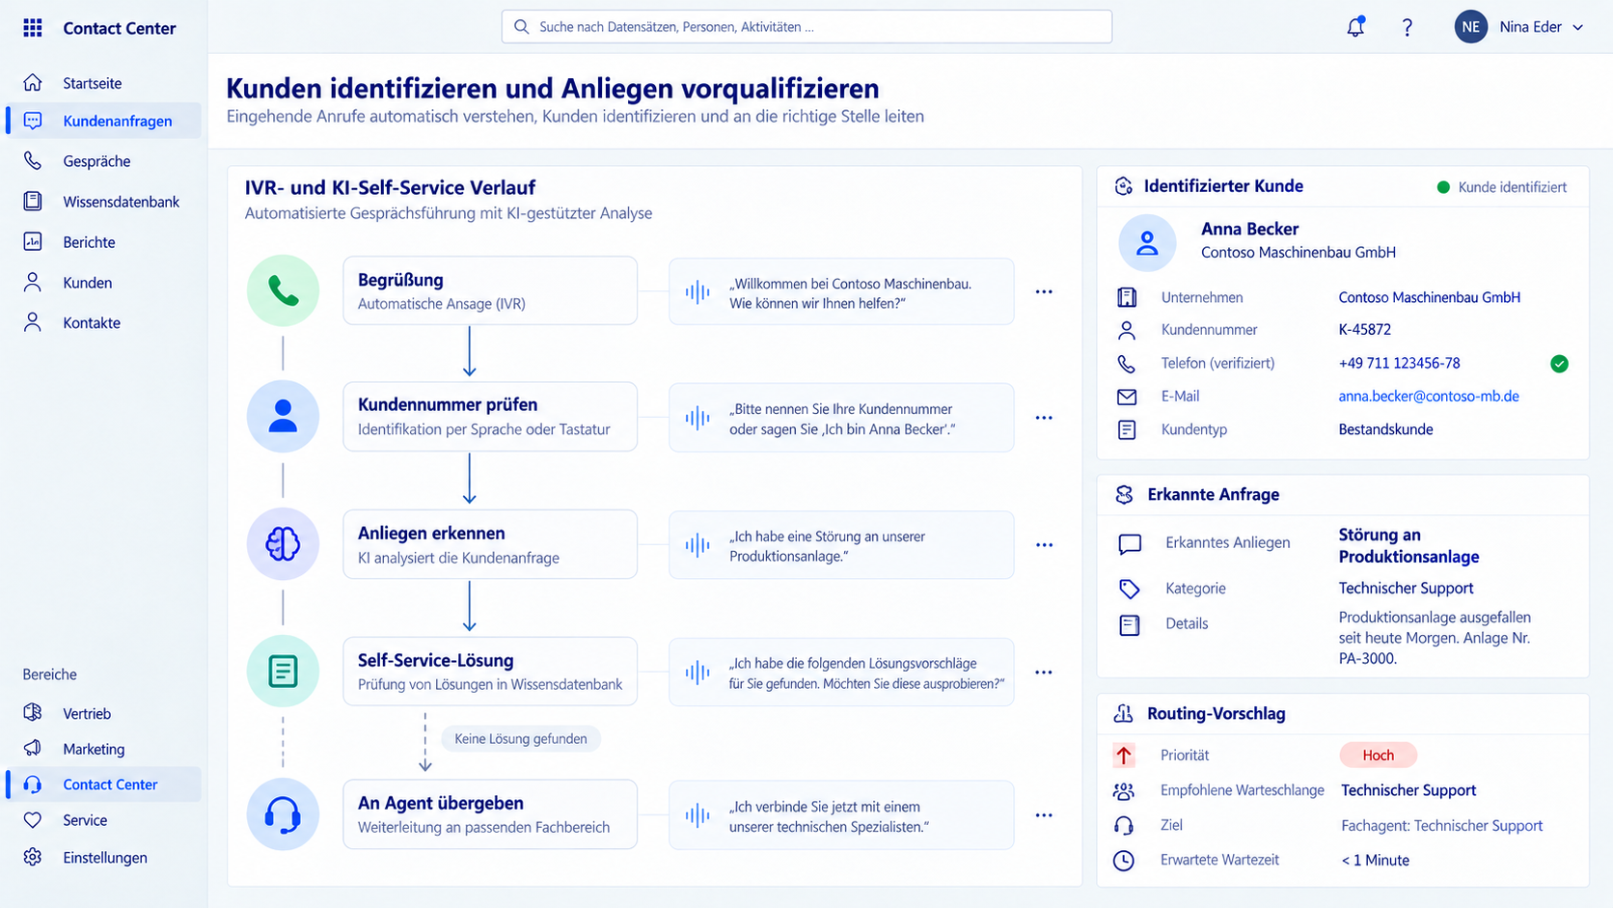The height and width of the screenshot is (908, 1613).
Task: Open more options for Störung prompt
Action: pyautogui.click(x=1044, y=545)
